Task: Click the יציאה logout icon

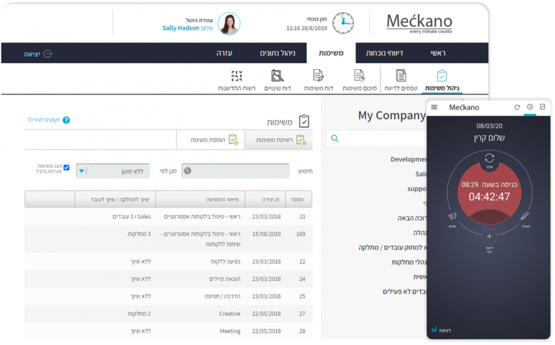Action: 48,54
